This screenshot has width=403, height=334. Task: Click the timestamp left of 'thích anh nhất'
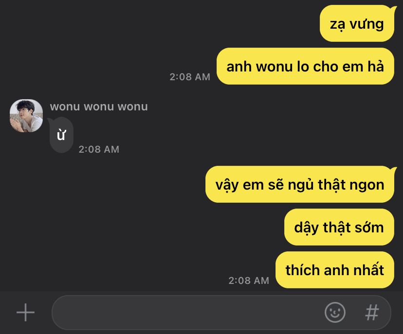click(249, 281)
